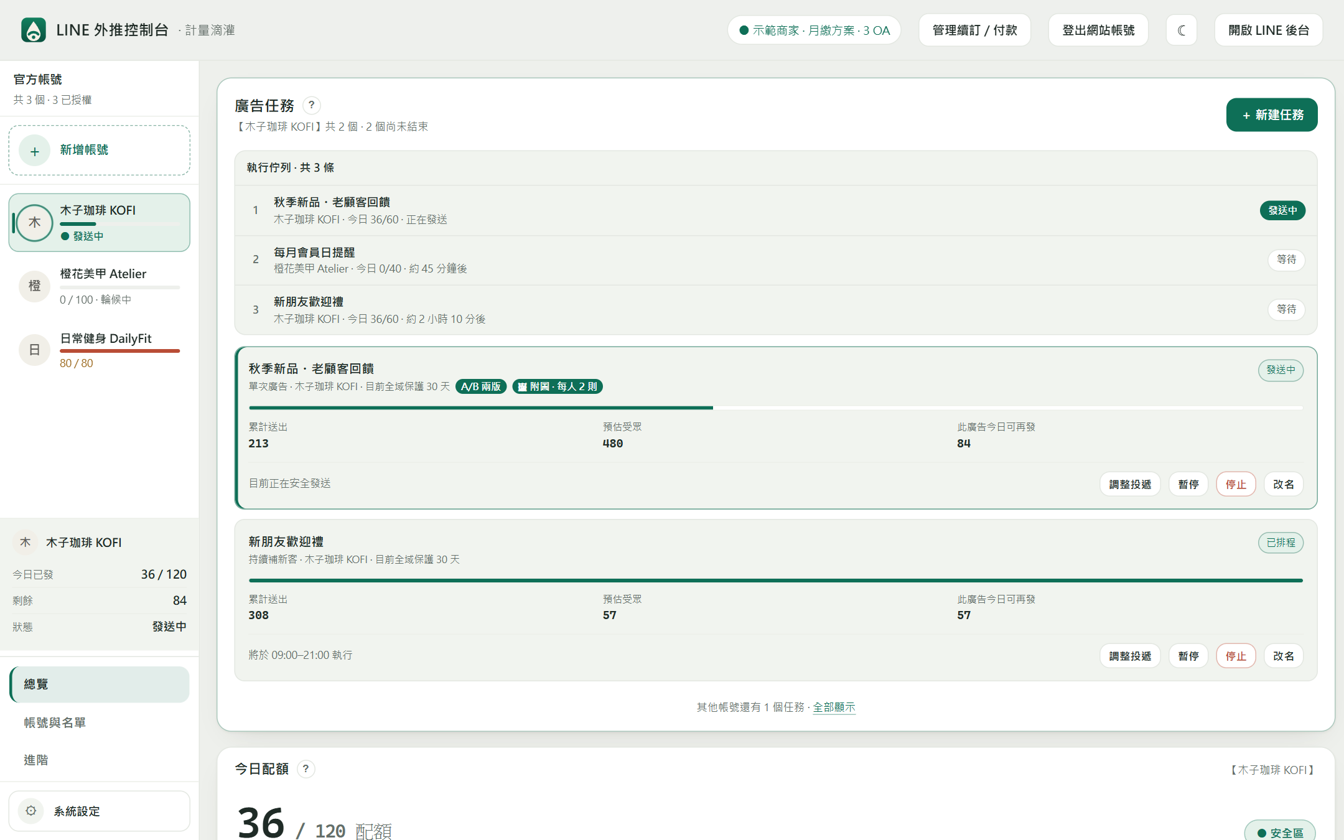Stop the 新朋友歡迎禮 task
This screenshot has width=1344, height=840.
click(x=1236, y=656)
